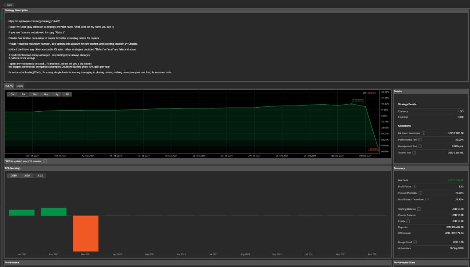Select the All chart range
The width and height of the screenshot is (470, 267).
(x=67, y=94)
